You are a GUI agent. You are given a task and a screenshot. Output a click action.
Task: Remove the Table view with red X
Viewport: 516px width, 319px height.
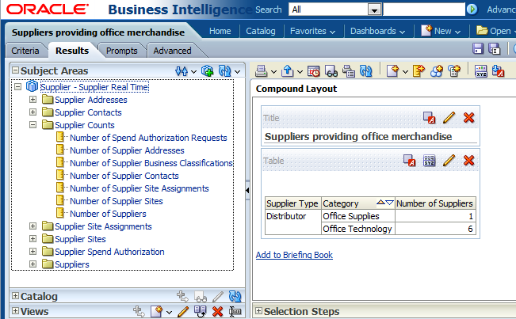pyautogui.click(x=468, y=161)
